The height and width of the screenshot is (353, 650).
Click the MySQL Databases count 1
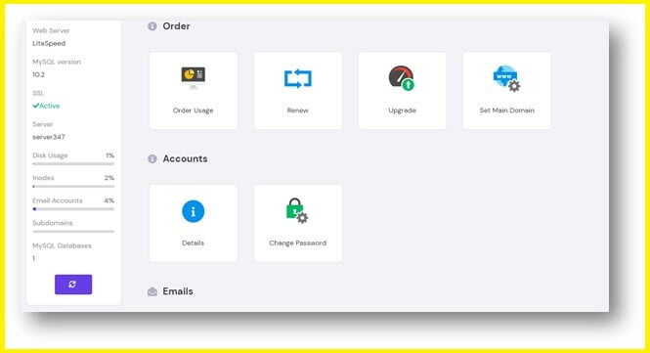34,258
